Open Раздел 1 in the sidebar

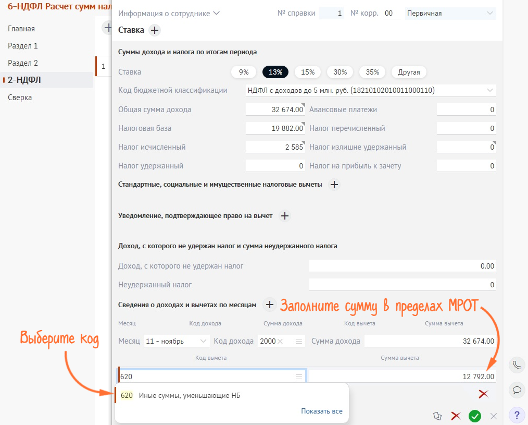(23, 46)
